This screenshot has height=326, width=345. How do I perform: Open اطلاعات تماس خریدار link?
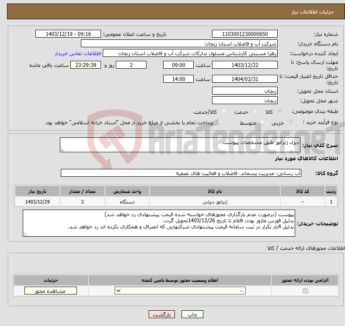pos(78,53)
